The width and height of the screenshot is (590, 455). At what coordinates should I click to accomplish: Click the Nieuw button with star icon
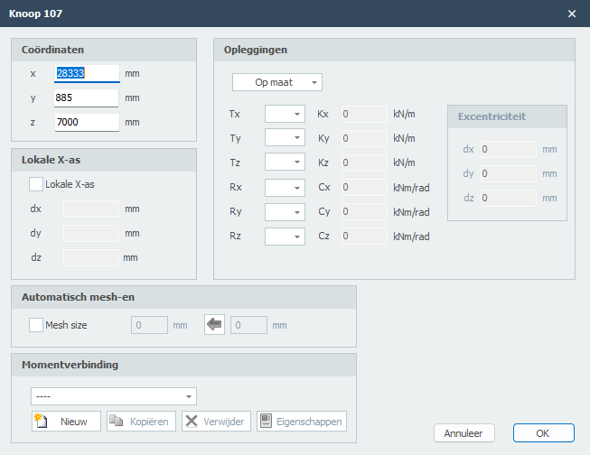(66, 422)
